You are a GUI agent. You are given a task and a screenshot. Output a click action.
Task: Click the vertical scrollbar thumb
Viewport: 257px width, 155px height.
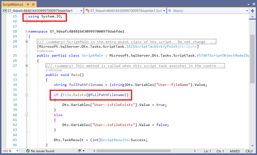(x=252, y=59)
